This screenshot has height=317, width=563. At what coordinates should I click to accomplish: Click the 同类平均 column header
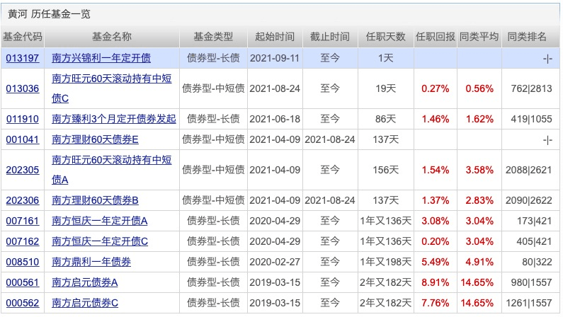479,37
